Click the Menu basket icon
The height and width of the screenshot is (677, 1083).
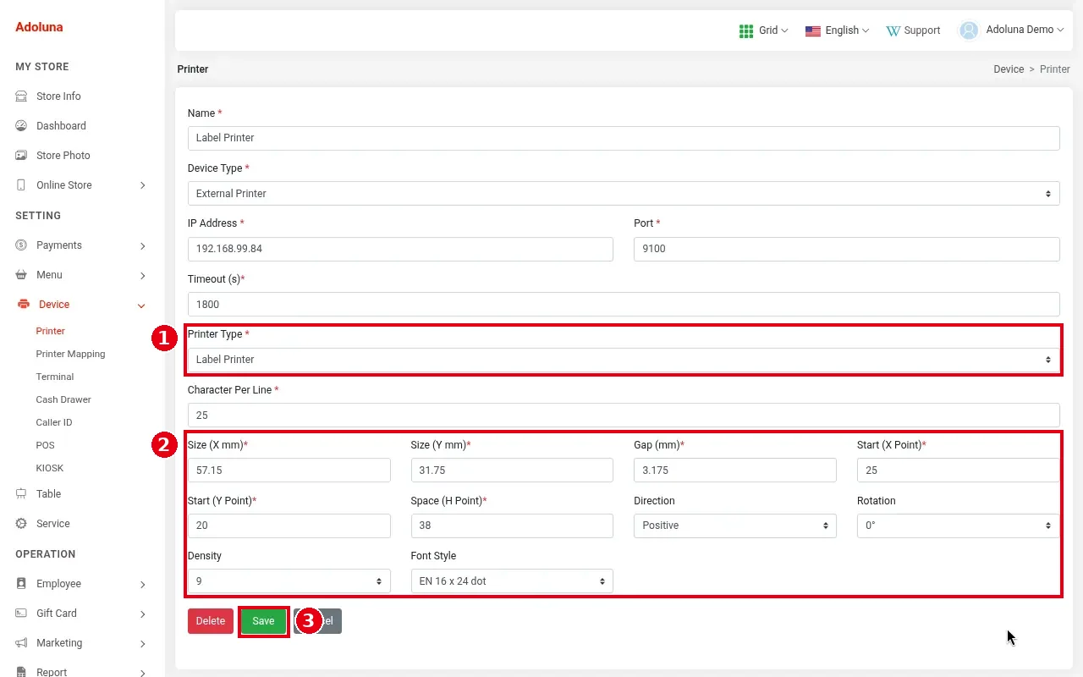coord(21,275)
